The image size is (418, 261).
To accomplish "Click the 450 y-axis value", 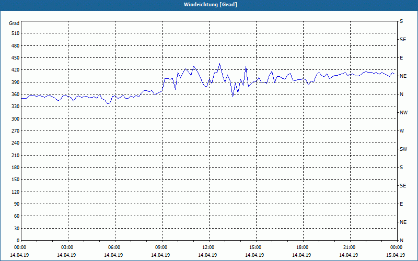I will pyautogui.click(x=16, y=58).
